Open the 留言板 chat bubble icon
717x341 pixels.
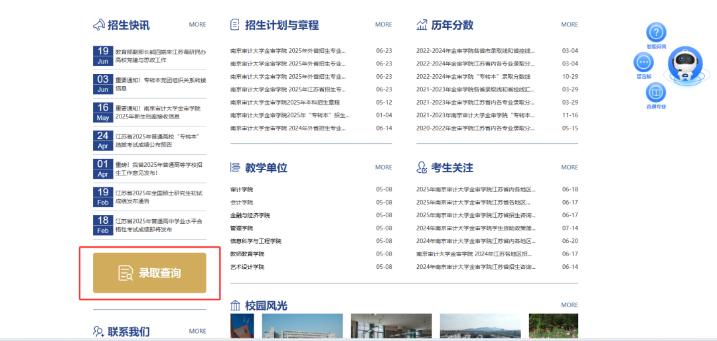tap(643, 62)
